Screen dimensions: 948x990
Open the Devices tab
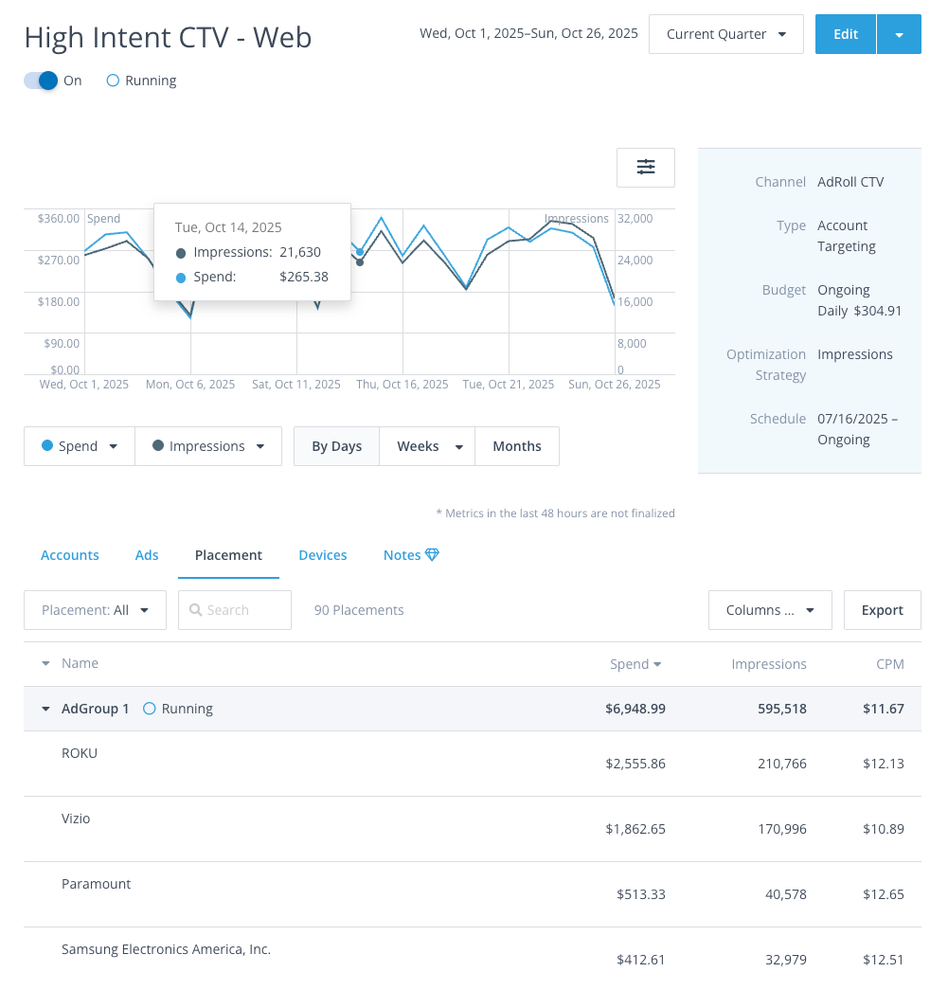pos(322,555)
